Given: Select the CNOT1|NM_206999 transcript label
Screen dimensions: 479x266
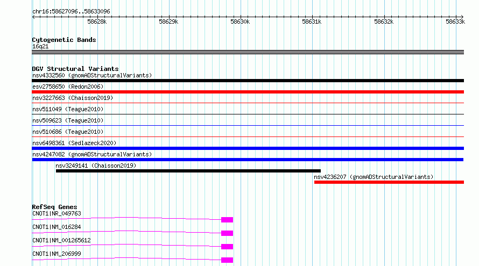Looking at the screenshot, I should (57, 254).
